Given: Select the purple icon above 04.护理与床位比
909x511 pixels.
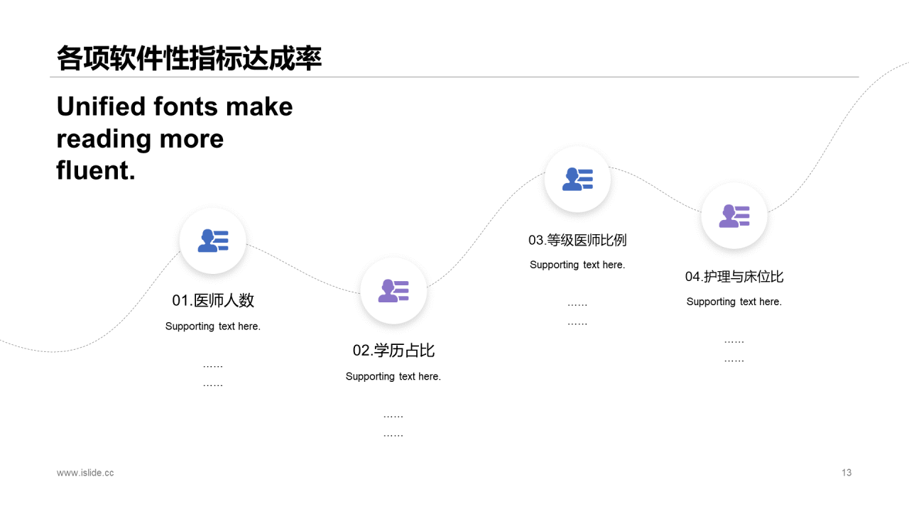Looking at the screenshot, I should click(734, 216).
